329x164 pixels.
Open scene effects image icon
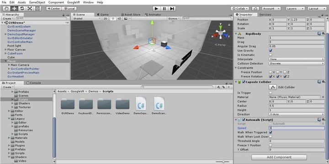(126, 18)
